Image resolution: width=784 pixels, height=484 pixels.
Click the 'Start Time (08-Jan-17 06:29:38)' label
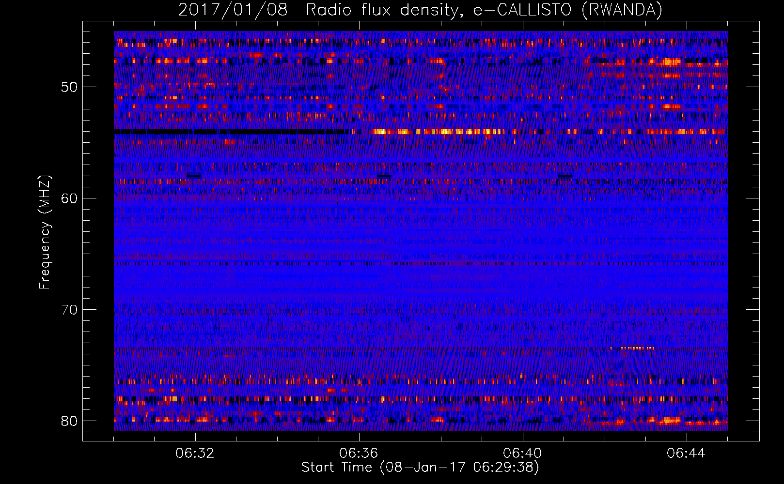420,468
